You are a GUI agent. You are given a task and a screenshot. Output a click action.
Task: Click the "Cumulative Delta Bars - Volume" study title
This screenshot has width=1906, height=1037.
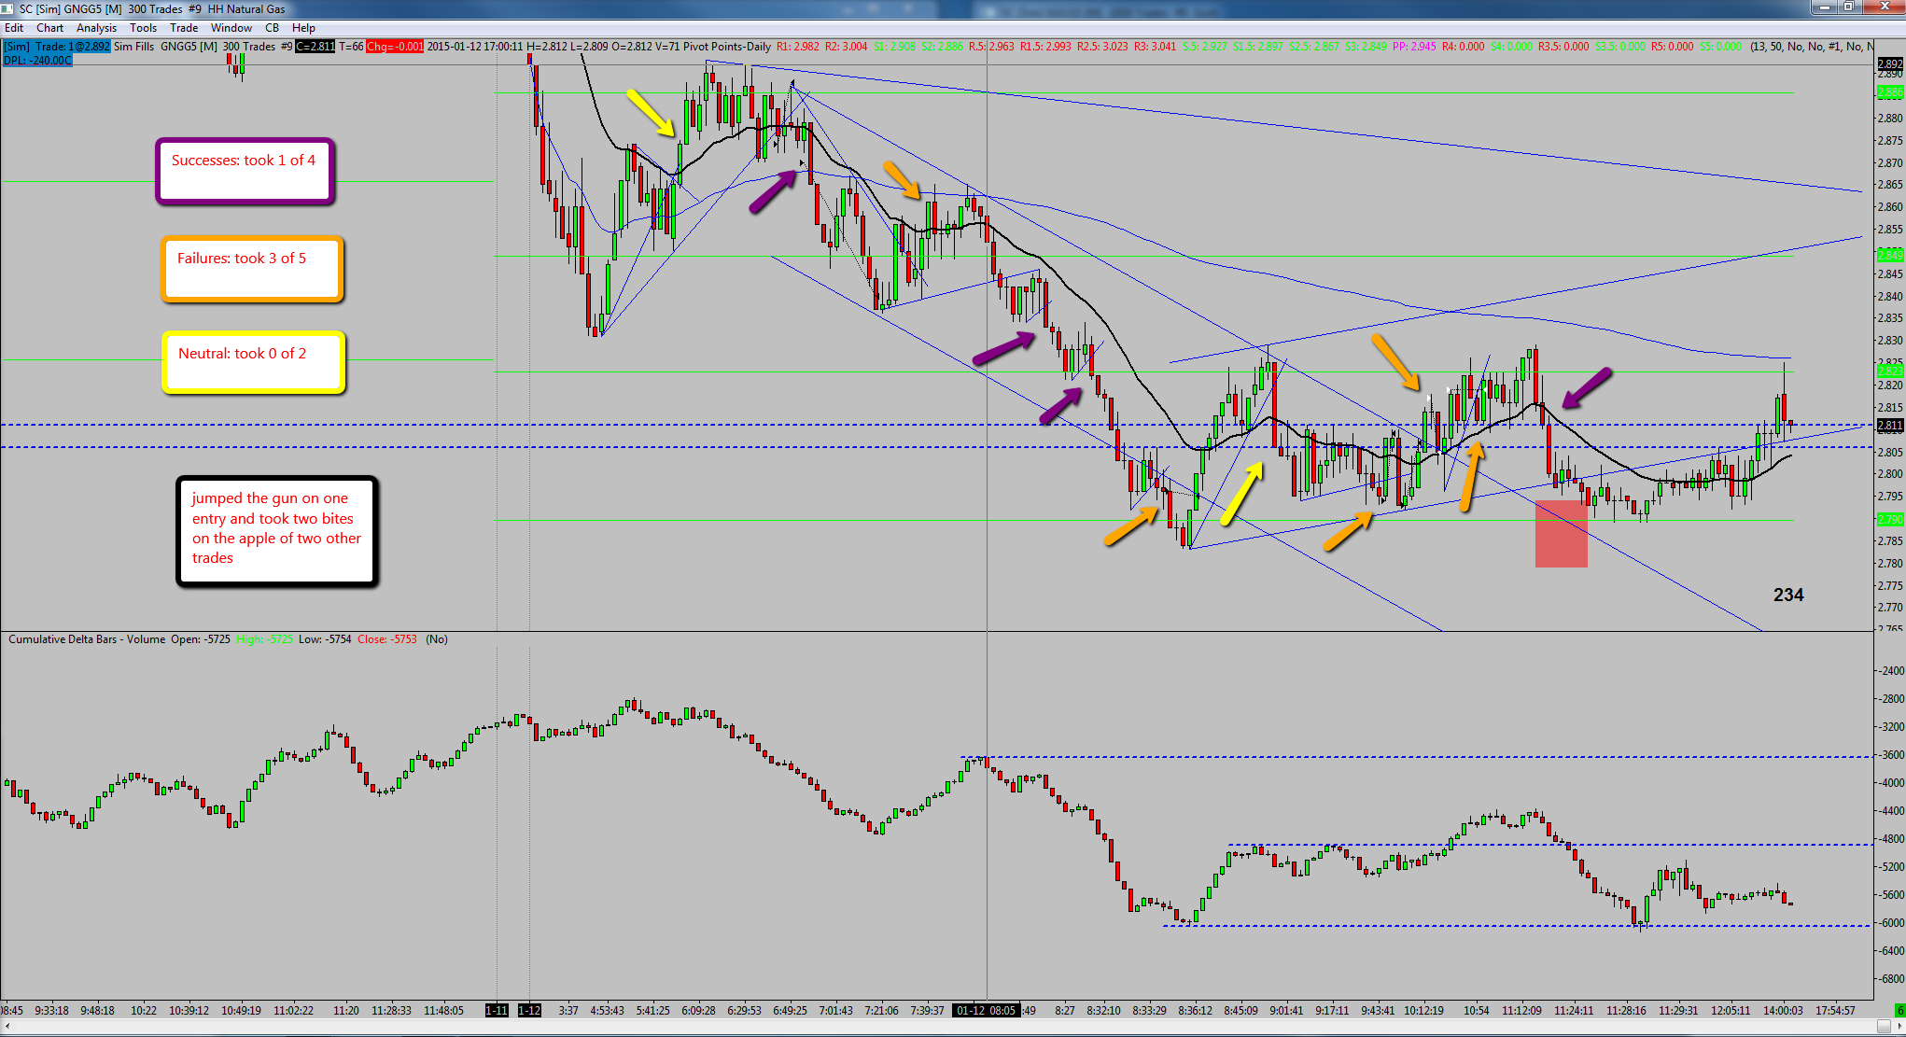pos(87,639)
